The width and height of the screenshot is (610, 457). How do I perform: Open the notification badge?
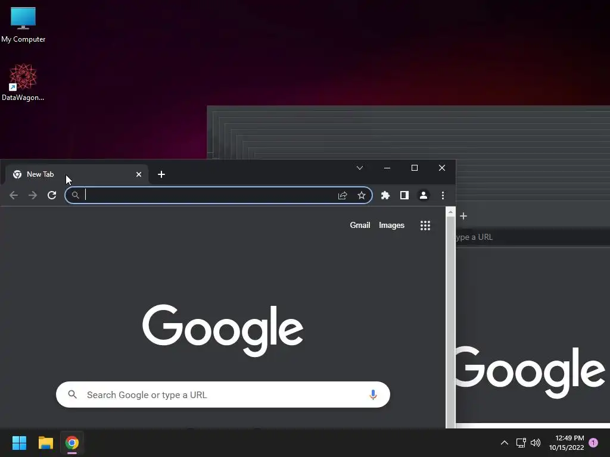[594, 443]
